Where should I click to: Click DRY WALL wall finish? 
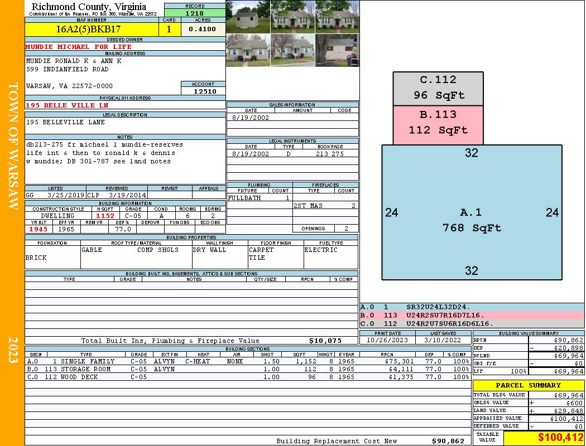coord(209,250)
